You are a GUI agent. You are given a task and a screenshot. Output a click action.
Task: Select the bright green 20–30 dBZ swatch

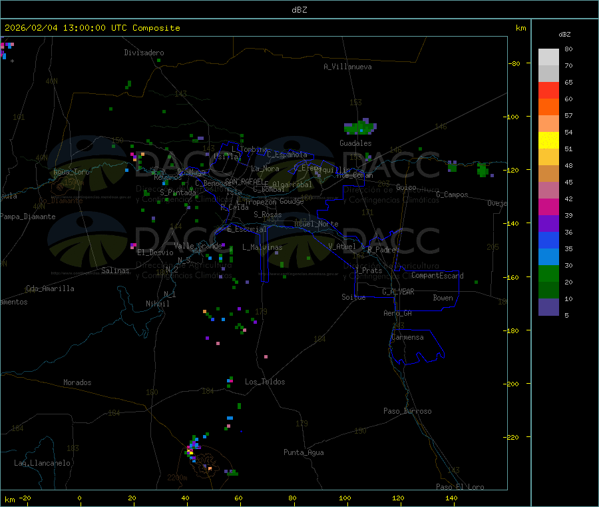click(x=548, y=274)
